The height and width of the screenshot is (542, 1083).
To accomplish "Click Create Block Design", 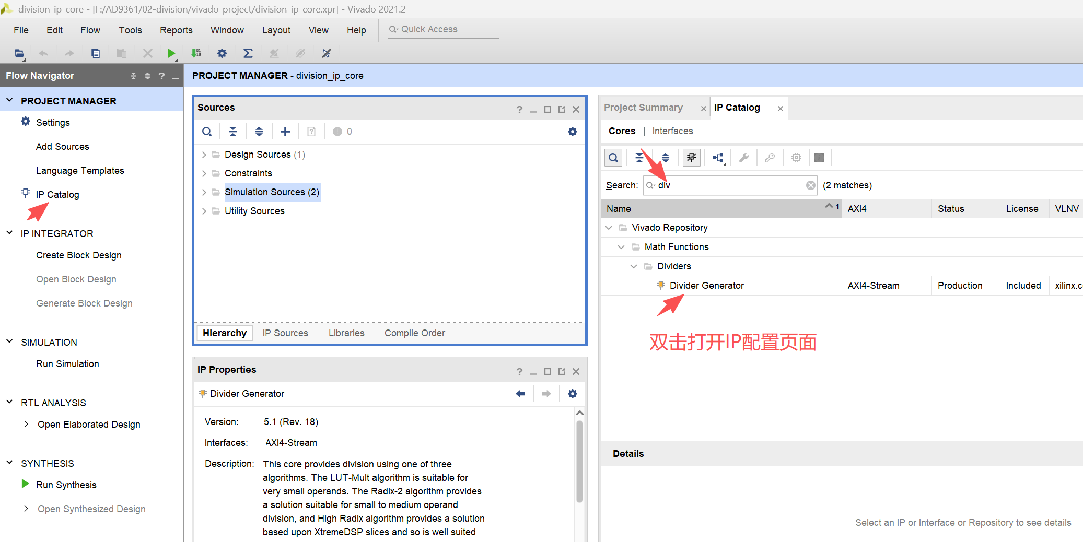I will 79,255.
